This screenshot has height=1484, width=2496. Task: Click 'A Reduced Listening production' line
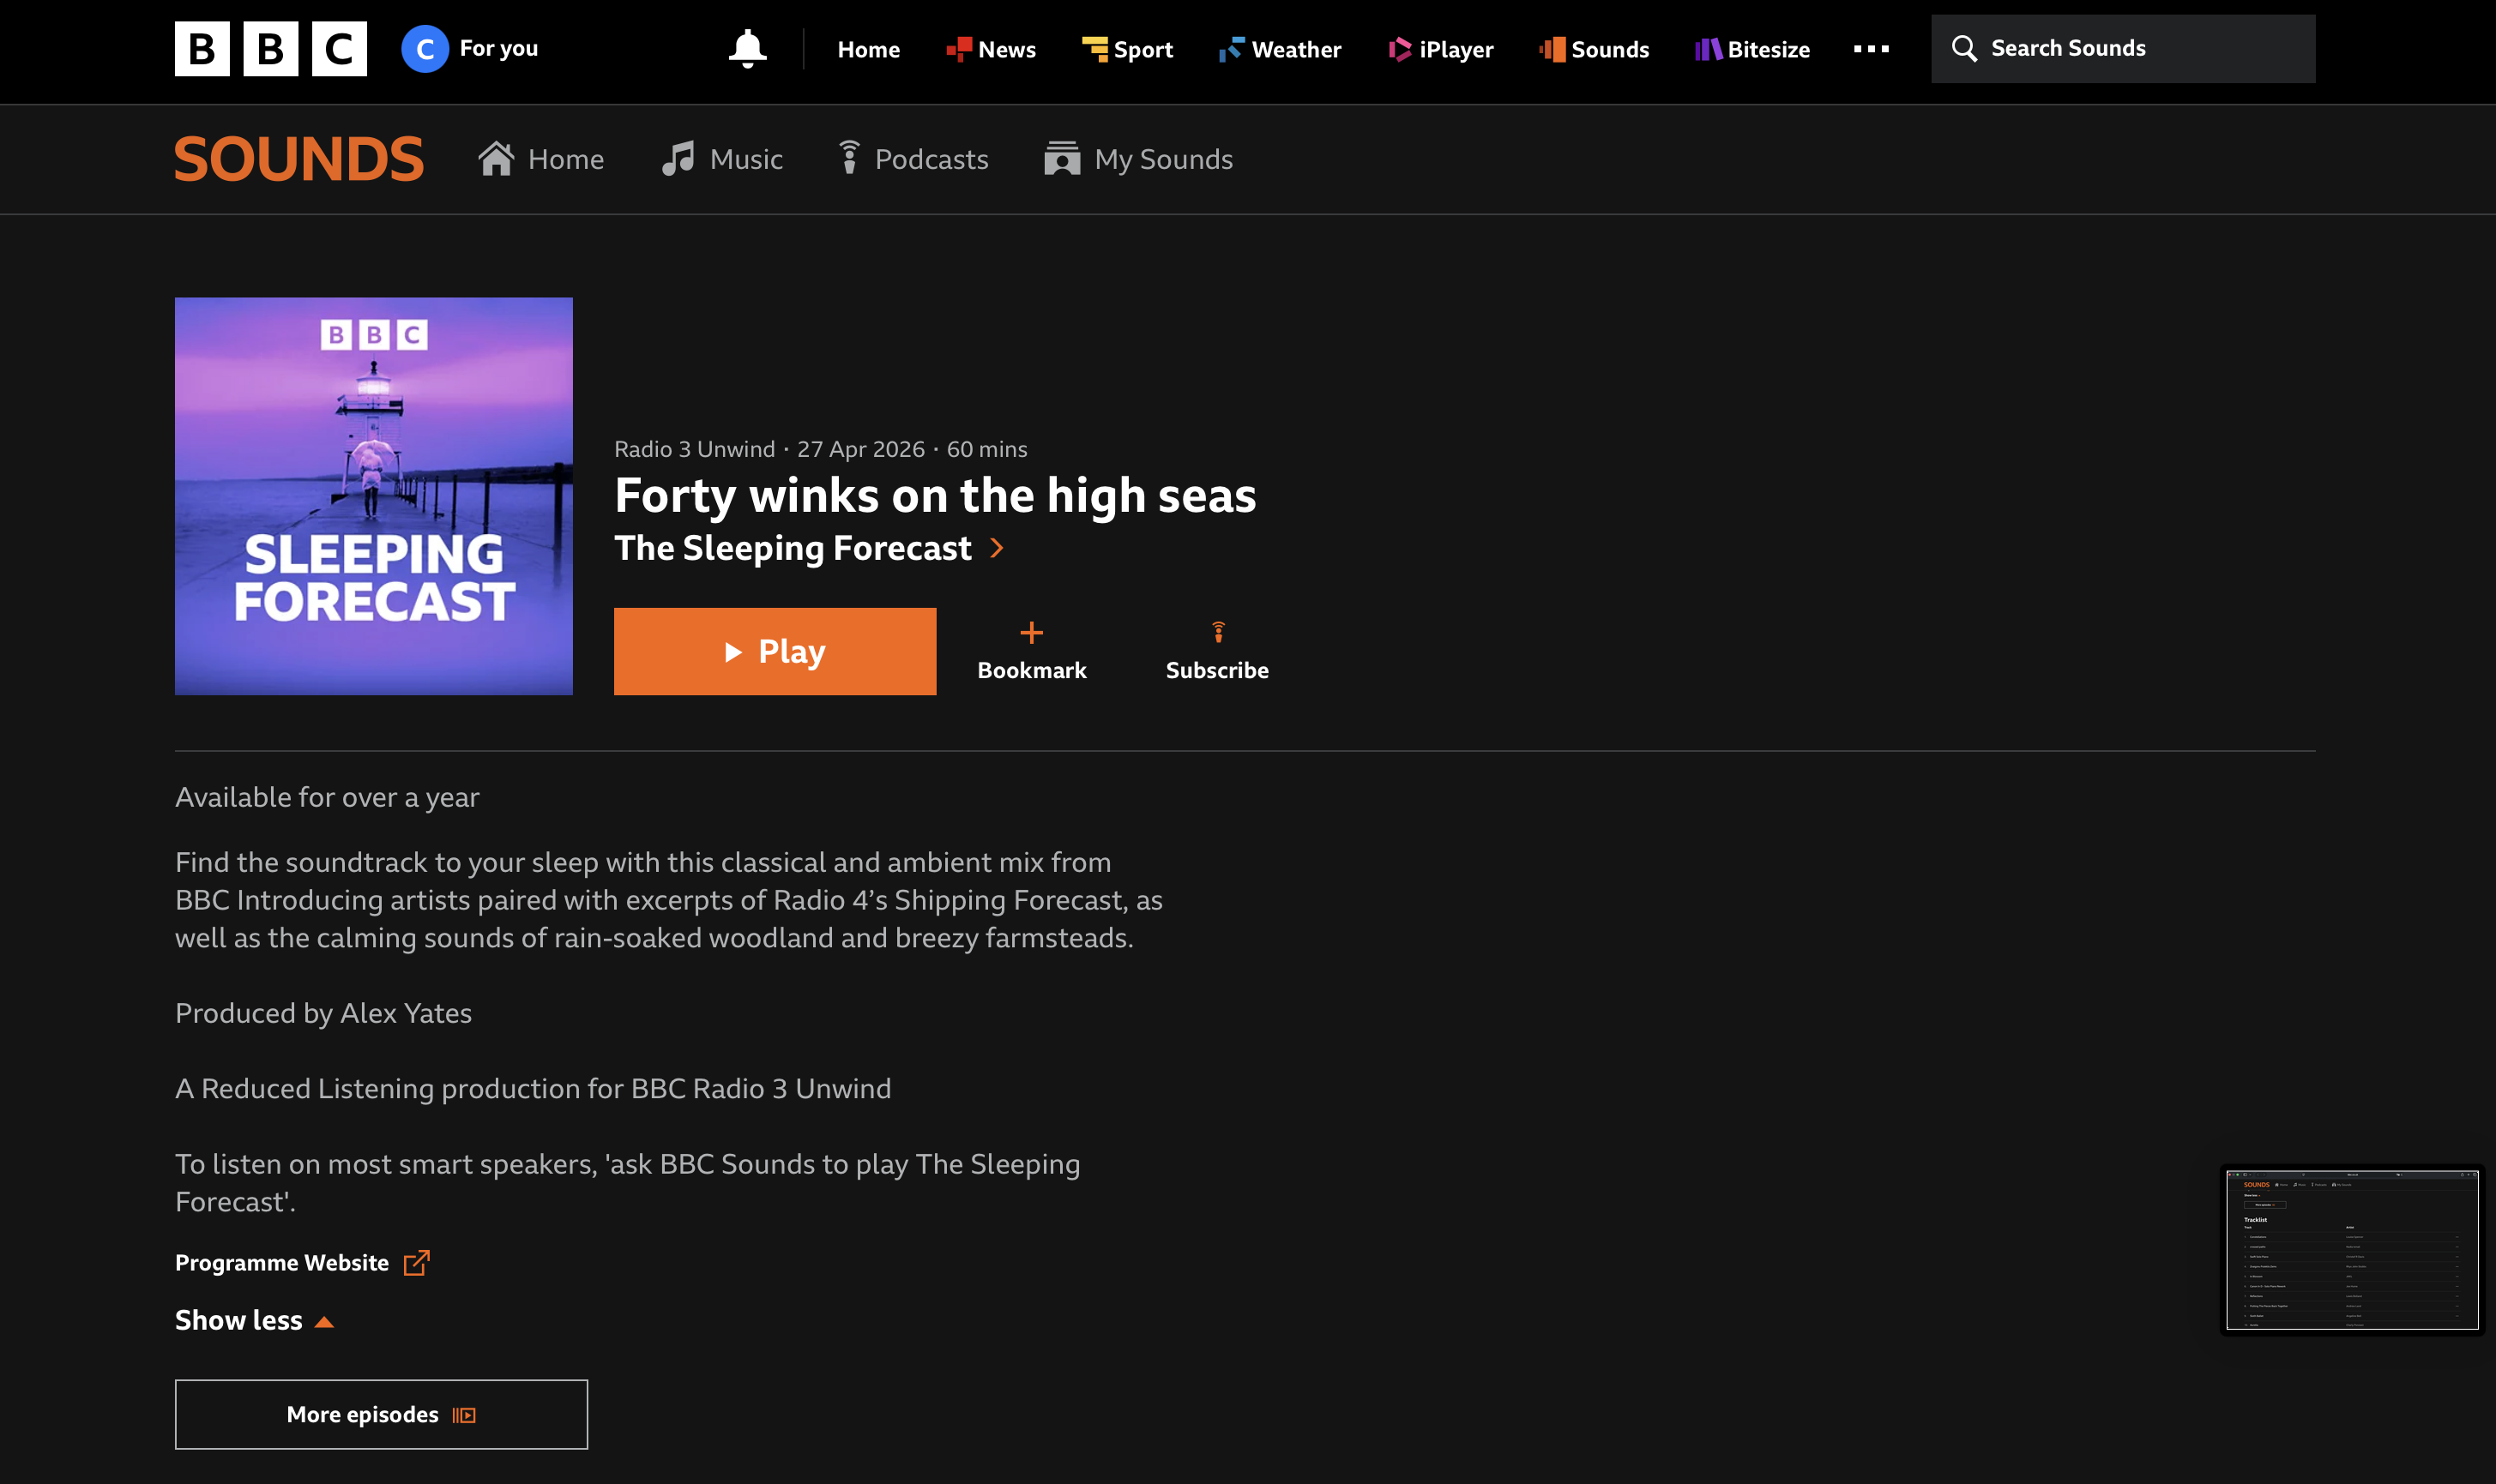point(534,1088)
